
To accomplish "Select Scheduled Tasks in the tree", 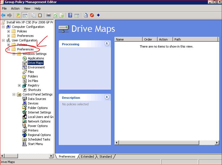I will [x=39, y=139].
